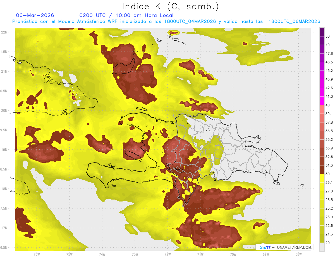Screen dimensions: 335x258
Task: Select the bright yellow swatch between 29.1 and 30
Action: pyautogui.click(x=322, y=178)
